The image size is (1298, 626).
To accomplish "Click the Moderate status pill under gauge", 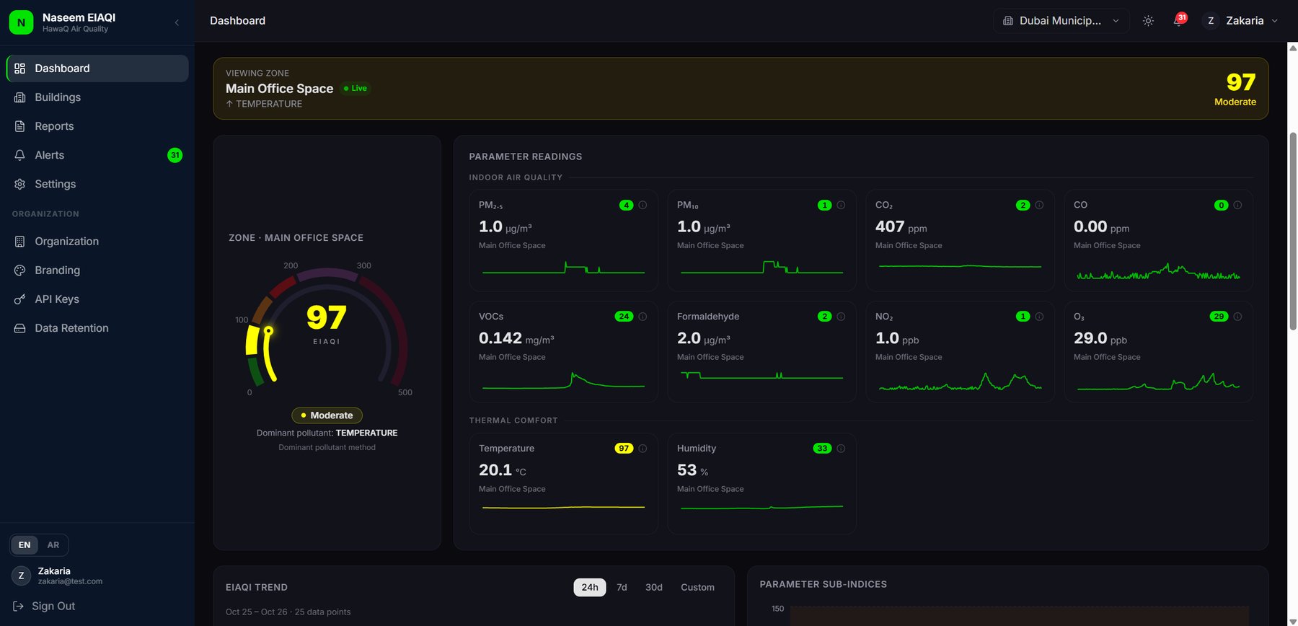I will [327, 415].
